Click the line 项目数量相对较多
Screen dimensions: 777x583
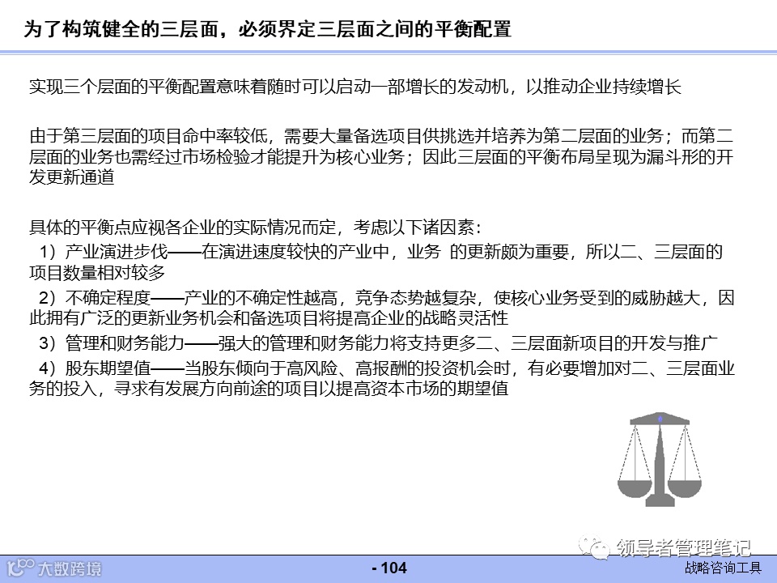[97, 272]
